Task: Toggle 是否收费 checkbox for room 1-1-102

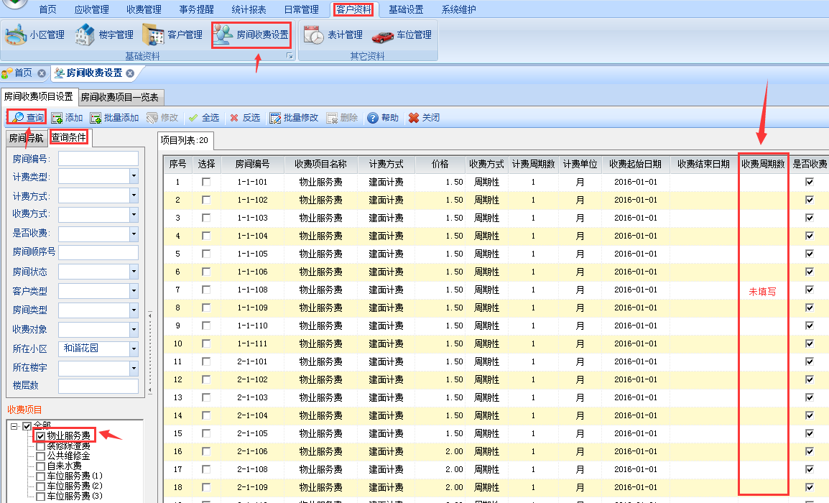Action: pyautogui.click(x=810, y=200)
